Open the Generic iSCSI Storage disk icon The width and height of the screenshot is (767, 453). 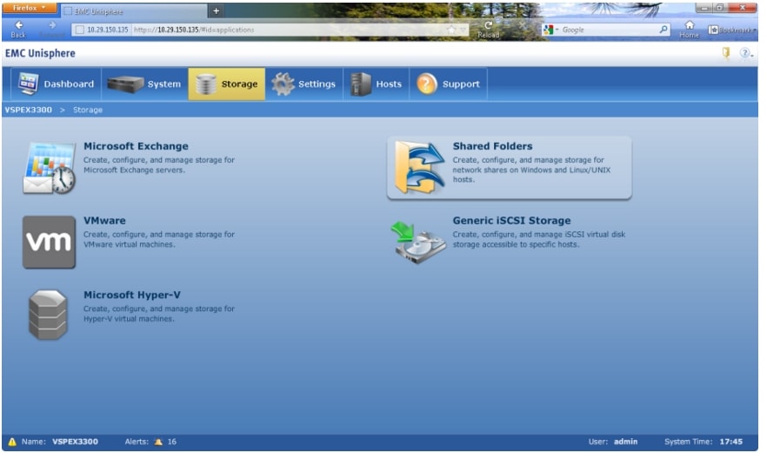point(418,243)
